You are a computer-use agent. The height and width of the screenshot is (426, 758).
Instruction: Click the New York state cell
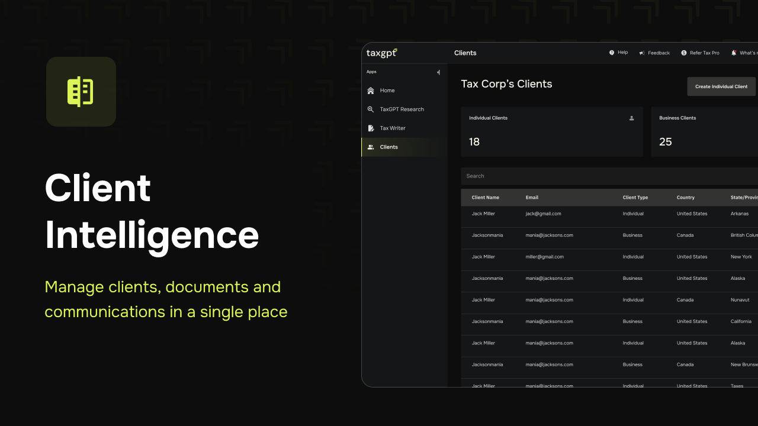tap(741, 257)
